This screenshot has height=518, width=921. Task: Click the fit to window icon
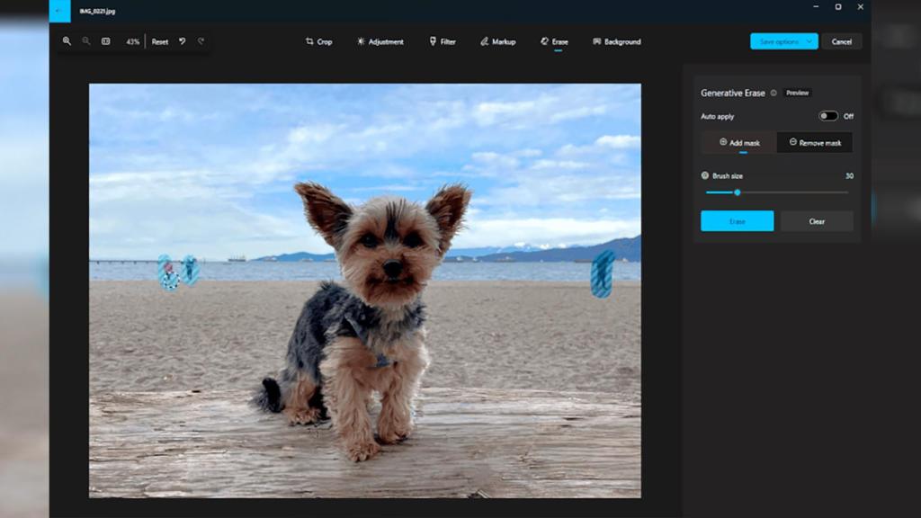point(106,41)
